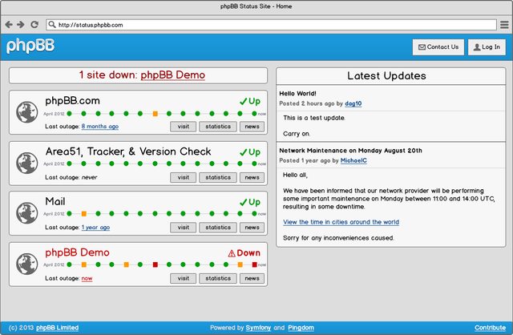The image size is (513, 335).
Task: Click the dark red square mid phpBB Demo timeline
Action: 155,264
